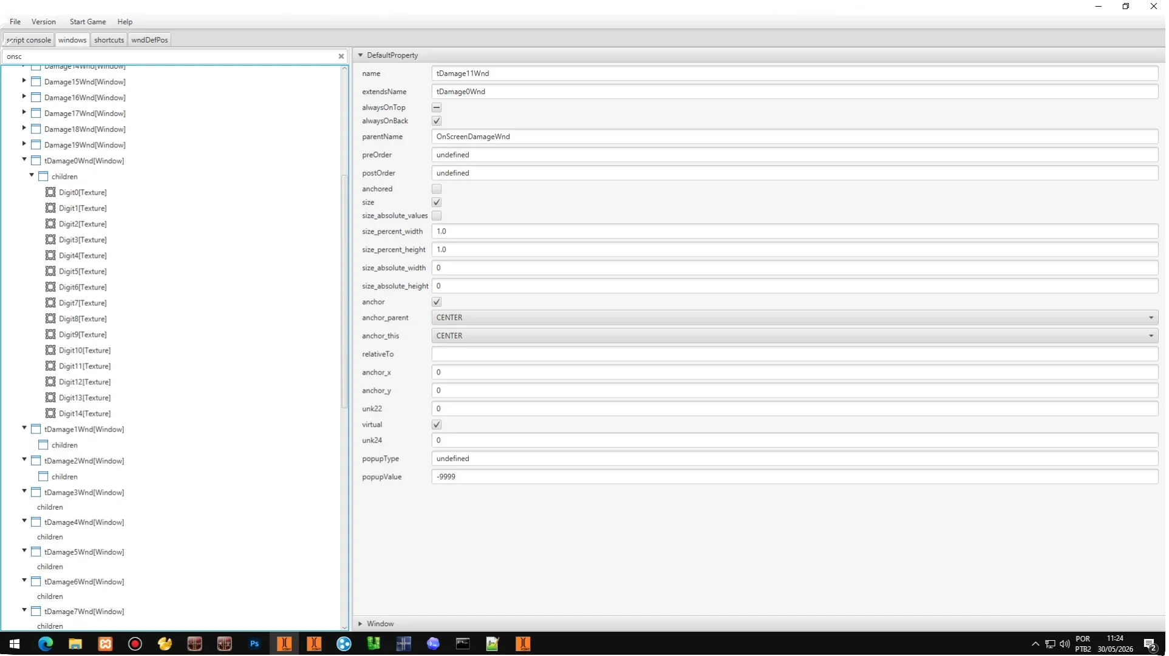Collapse the tDamage0Wnd tree node
This screenshot has width=1169, height=656.
[24, 160]
